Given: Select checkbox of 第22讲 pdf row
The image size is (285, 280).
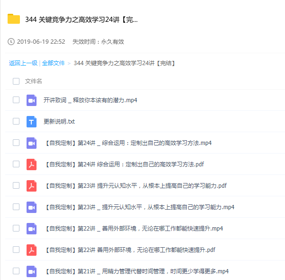Looking at the screenshot, I should [16, 250].
